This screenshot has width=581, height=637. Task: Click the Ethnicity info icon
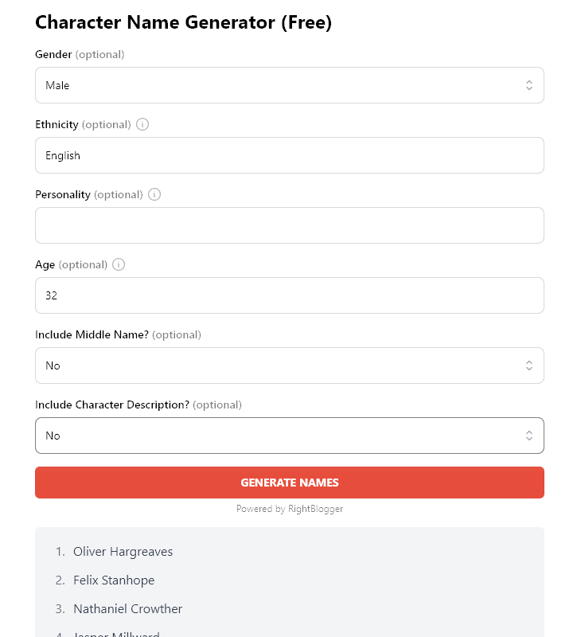coord(142,124)
